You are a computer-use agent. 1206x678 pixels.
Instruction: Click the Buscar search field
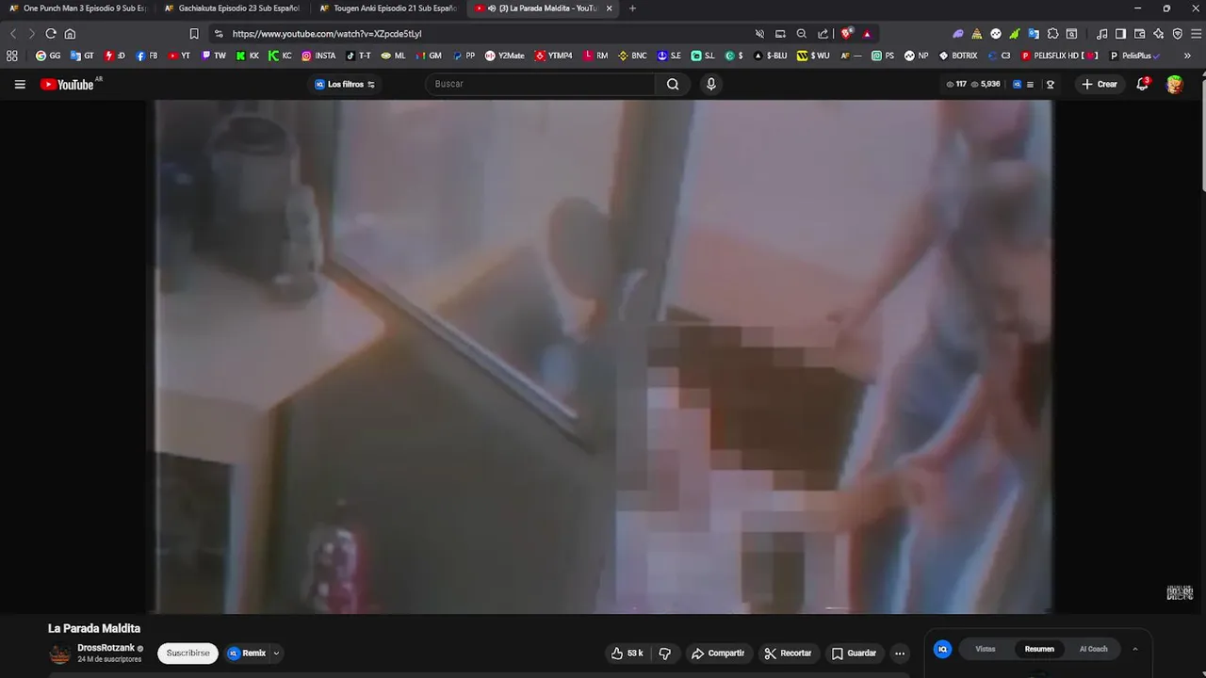click(540, 84)
